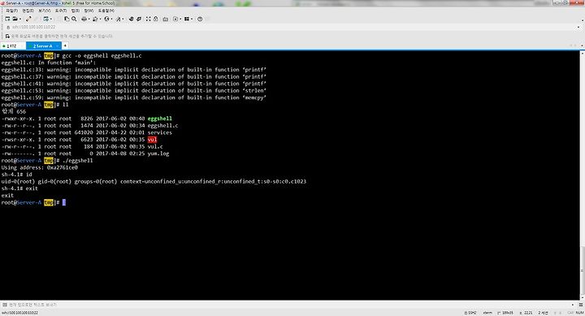Click the green 'eggshell' filename in the listing
The width and height of the screenshot is (585, 316).
tap(160, 119)
